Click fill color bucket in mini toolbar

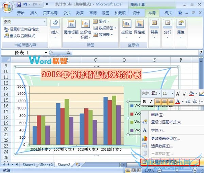191,93
